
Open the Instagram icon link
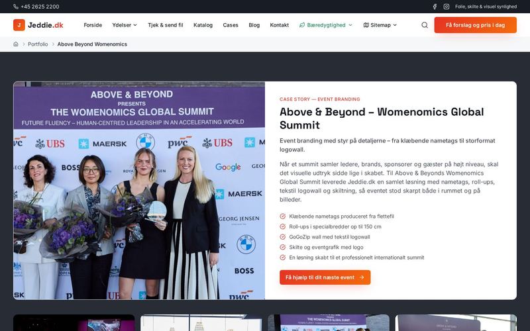point(447,7)
